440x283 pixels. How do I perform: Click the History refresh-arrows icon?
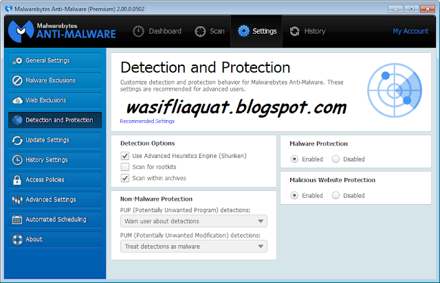coord(295,31)
